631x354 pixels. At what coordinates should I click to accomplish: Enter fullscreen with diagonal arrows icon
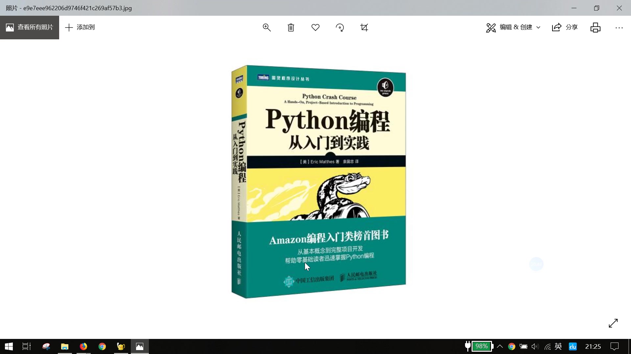pos(613,323)
